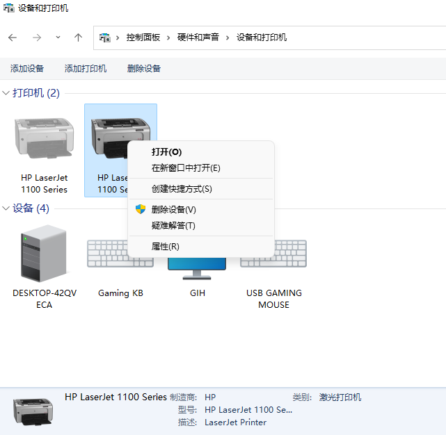Collapse the 设备 (4) group
Image resolution: width=446 pixels, height=435 pixels.
[x=6, y=208]
